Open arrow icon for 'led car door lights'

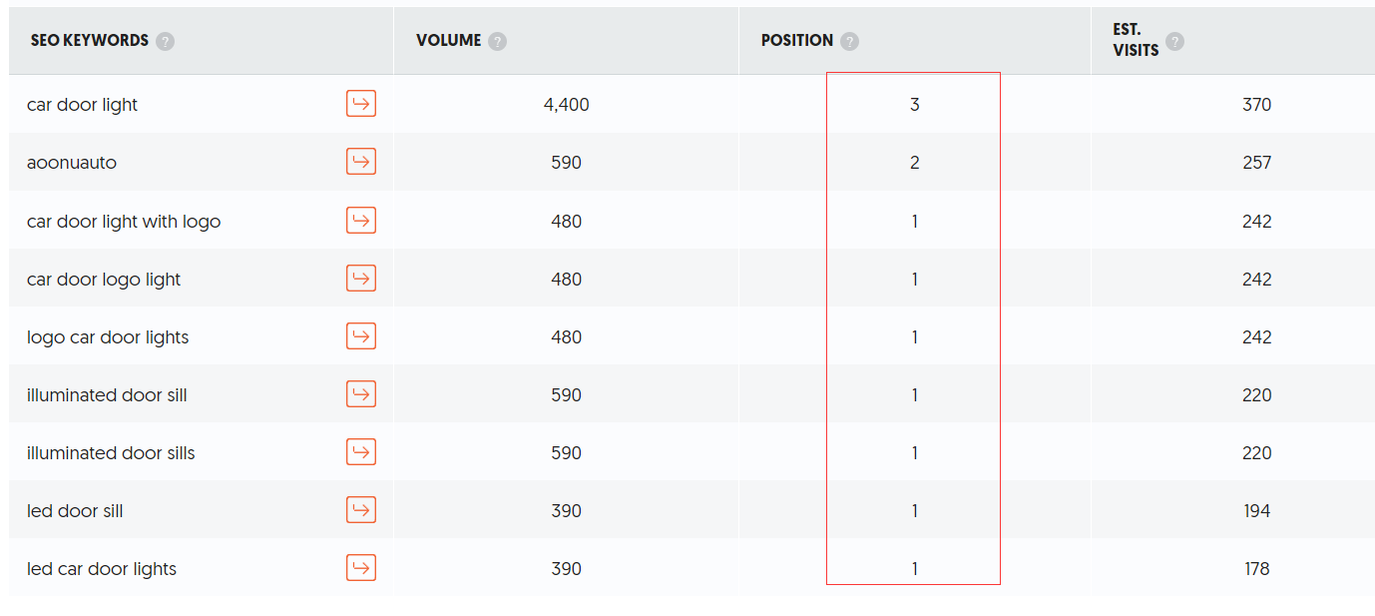point(361,567)
